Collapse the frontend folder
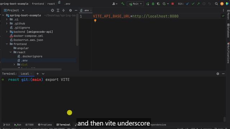The width and height of the screenshot is (230, 129). (7, 44)
